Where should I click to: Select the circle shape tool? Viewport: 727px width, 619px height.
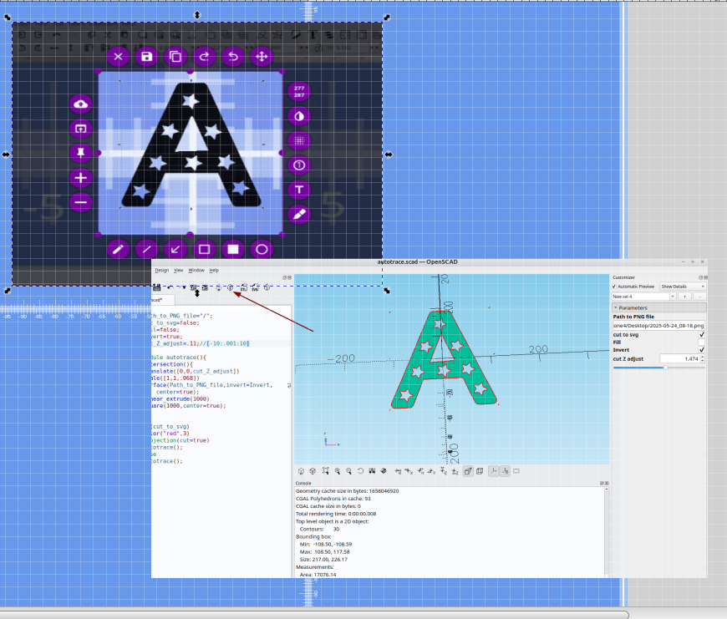click(x=262, y=249)
